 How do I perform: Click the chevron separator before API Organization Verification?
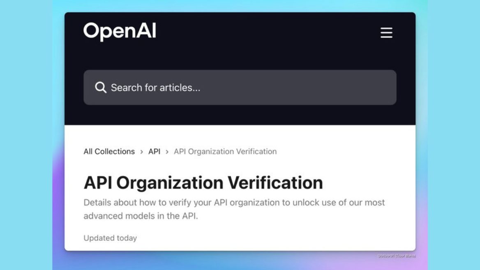pos(167,152)
